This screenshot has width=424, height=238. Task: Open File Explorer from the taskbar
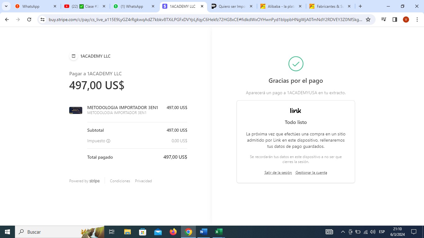click(128, 232)
